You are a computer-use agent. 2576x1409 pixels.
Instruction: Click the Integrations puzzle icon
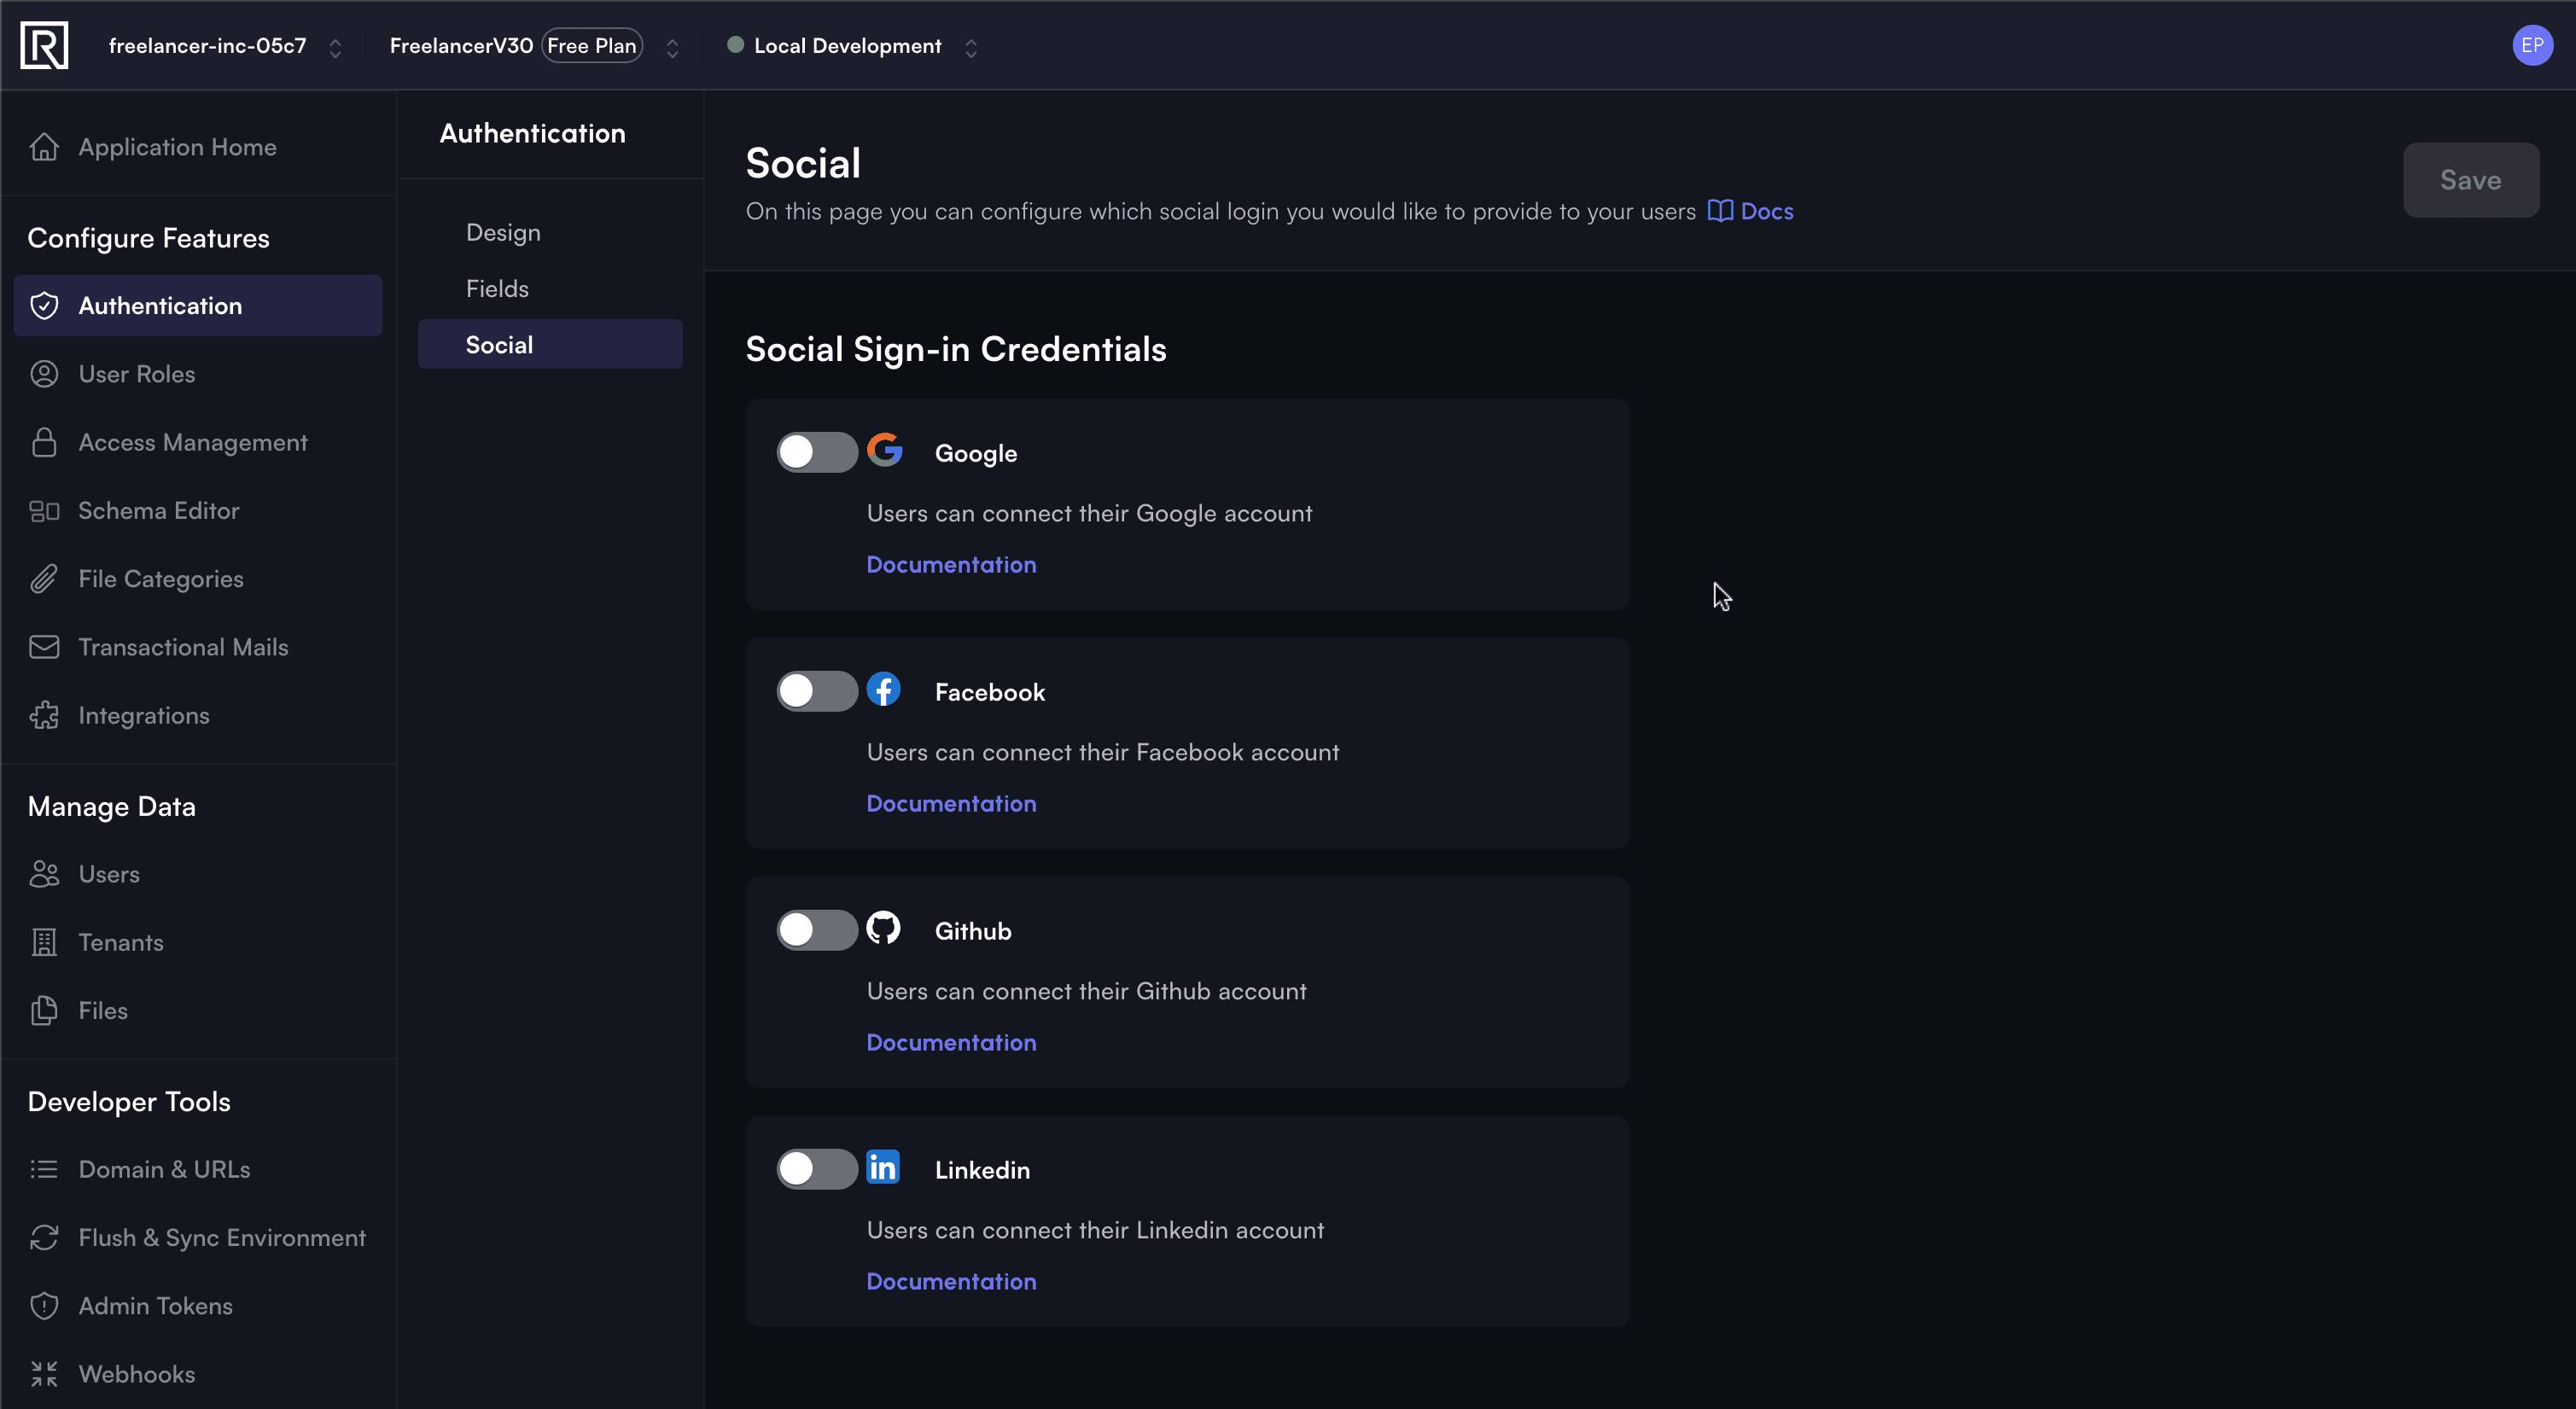[44, 716]
